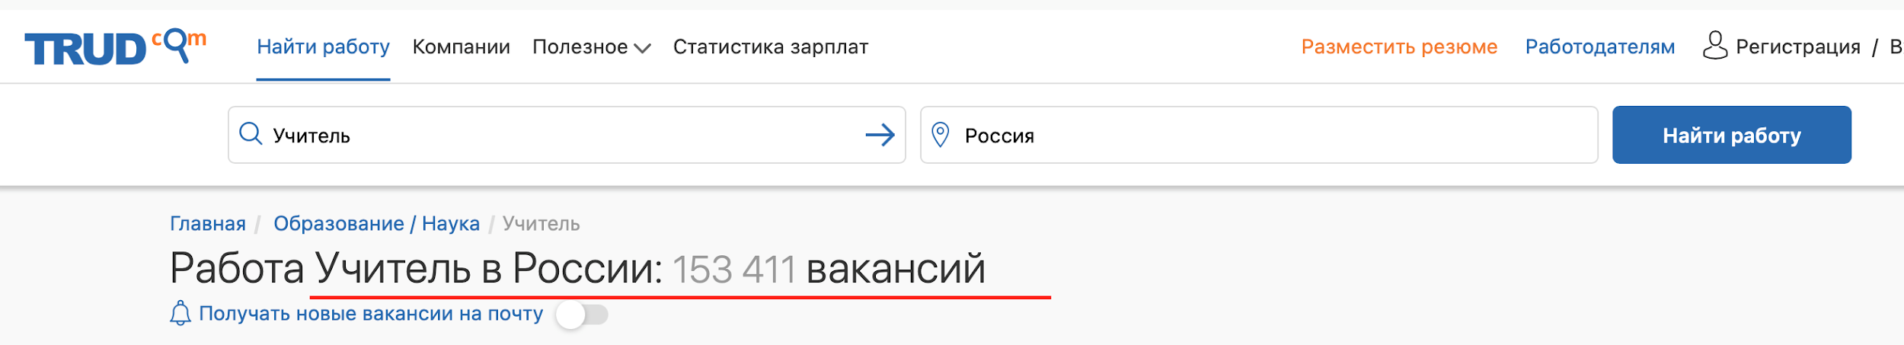The image size is (1904, 345).
Task: Click the location pin icon
Action: (941, 135)
